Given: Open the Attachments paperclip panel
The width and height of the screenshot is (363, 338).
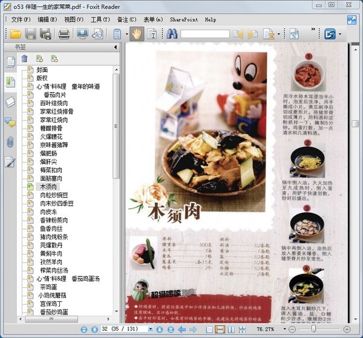Looking at the screenshot, I should coord(10,142).
